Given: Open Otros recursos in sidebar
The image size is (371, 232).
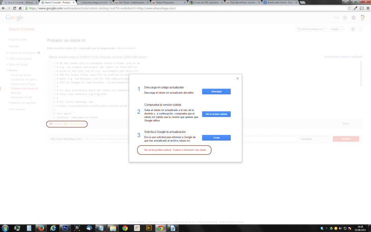Looking at the screenshot, I should [17, 110].
